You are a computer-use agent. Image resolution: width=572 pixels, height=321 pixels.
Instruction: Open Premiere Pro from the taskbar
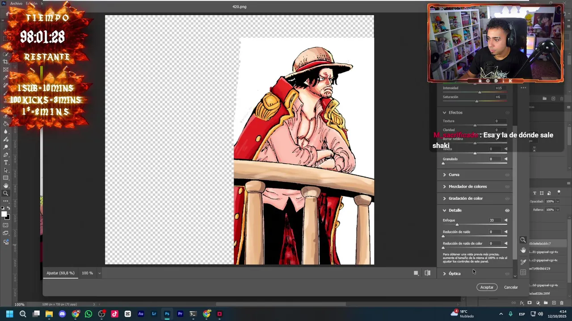pyautogui.click(x=180, y=314)
